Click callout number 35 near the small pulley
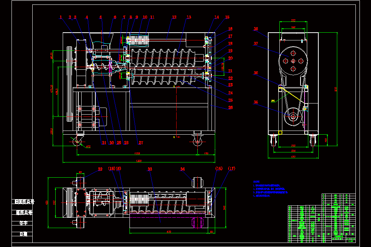The height and width of the screenshot is (247, 371). coord(256,102)
